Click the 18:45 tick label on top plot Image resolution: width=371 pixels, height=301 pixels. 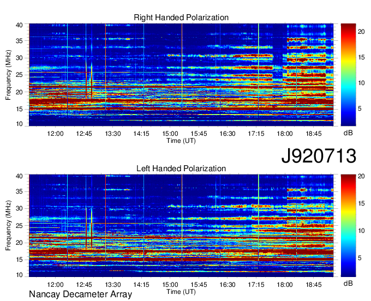click(314, 134)
